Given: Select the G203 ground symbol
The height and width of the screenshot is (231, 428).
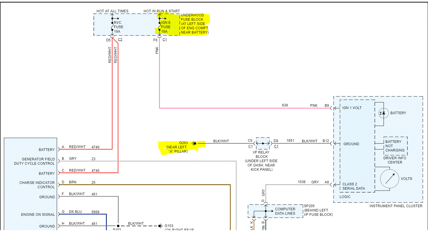Looking at the screenshot, I should click(x=194, y=143).
